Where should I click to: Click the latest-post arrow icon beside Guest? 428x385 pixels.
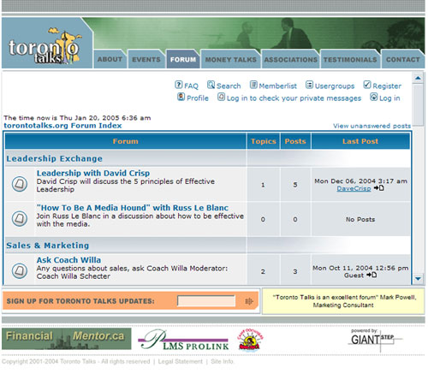pyautogui.click(x=372, y=275)
